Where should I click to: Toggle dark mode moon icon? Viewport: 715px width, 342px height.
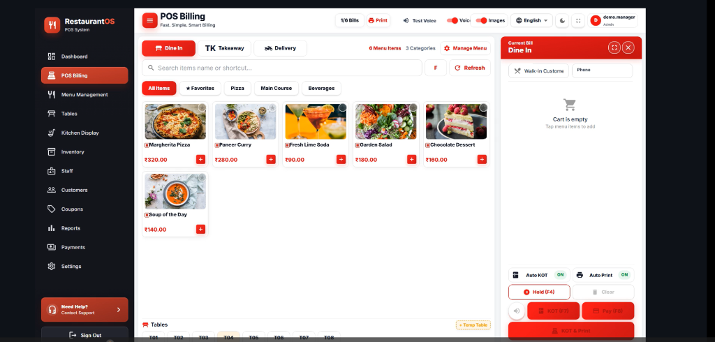point(562,20)
